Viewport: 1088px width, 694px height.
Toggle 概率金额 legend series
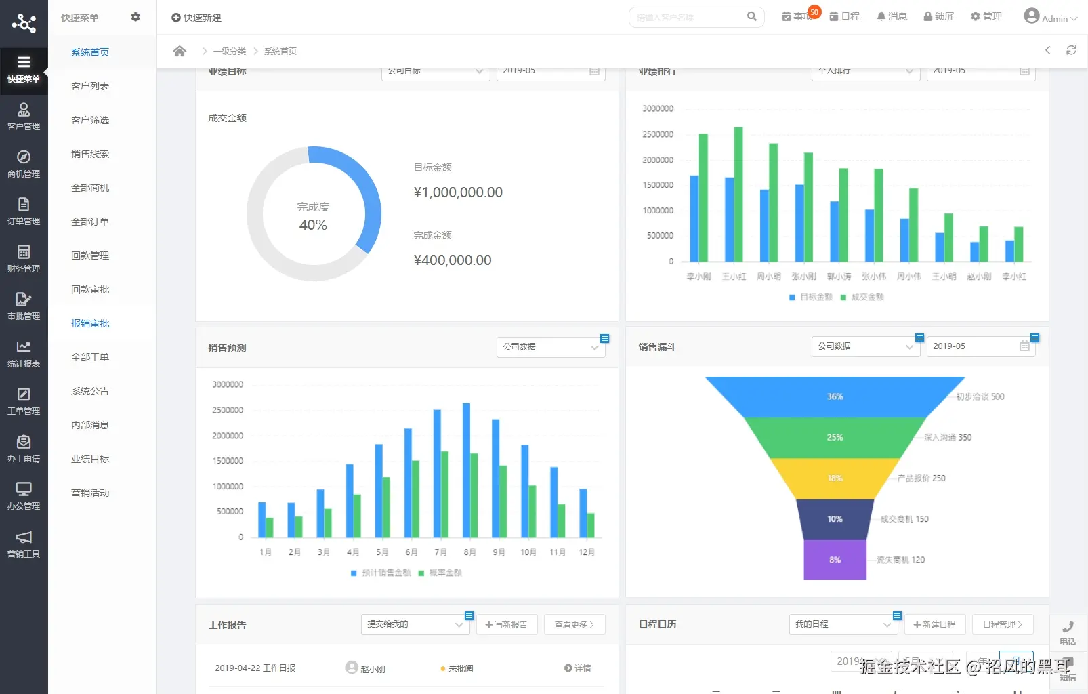pos(440,573)
